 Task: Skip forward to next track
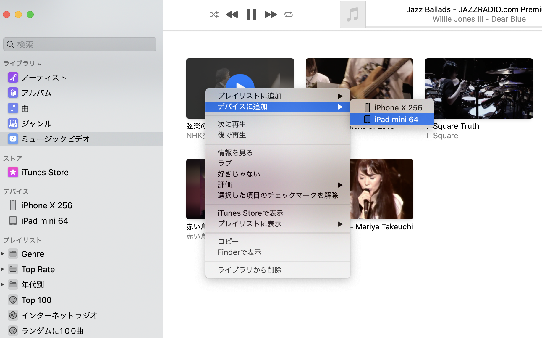(271, 15)
